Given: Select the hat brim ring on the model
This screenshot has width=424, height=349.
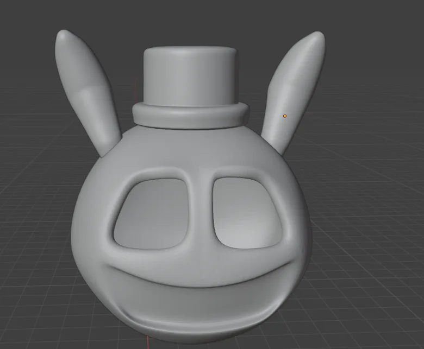Looking at the screenshot, I should click(x=191, y=116).
